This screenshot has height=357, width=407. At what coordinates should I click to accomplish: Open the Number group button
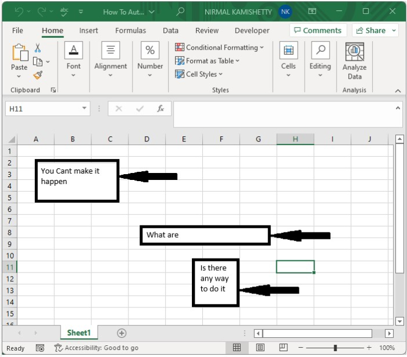coord(150,60)
